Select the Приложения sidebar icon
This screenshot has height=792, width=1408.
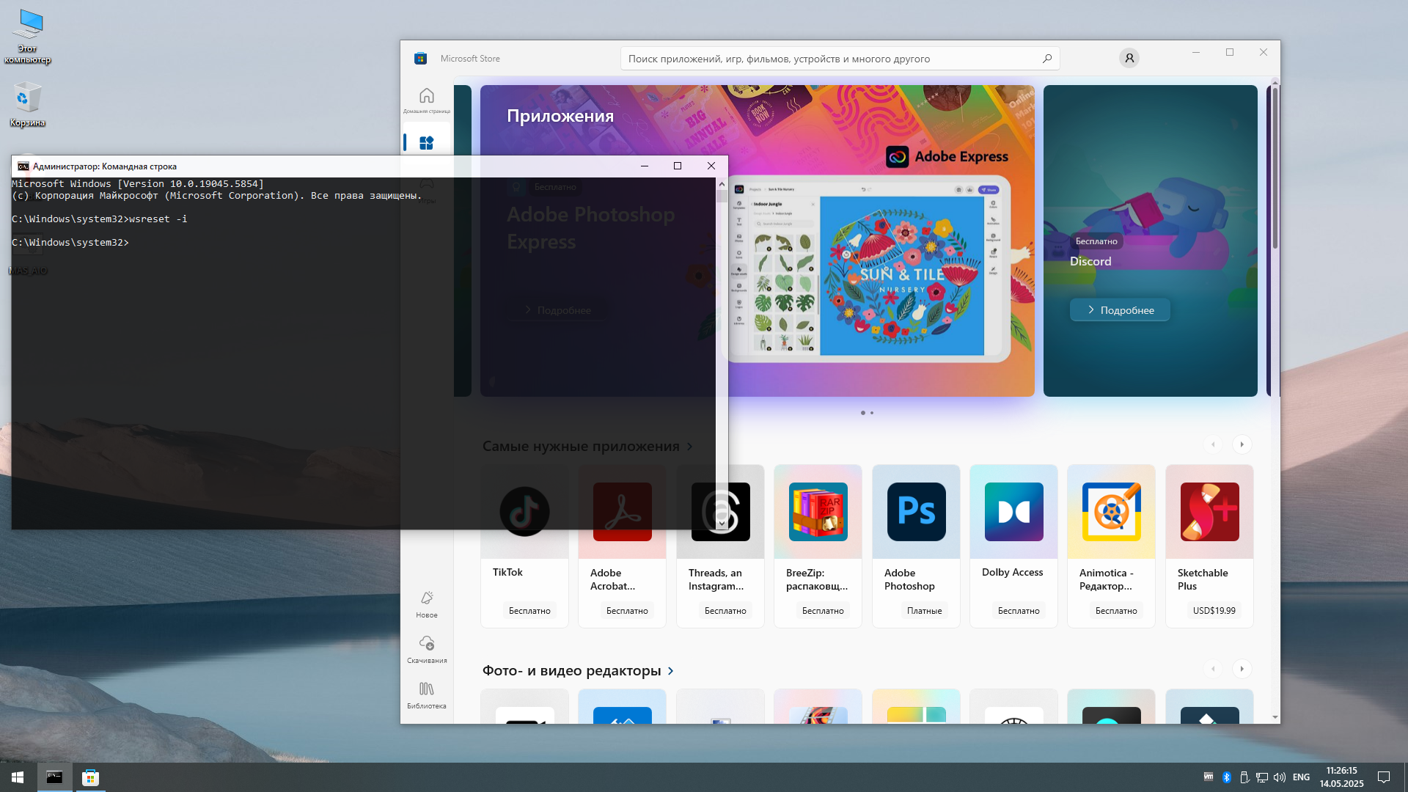(426, 142)
